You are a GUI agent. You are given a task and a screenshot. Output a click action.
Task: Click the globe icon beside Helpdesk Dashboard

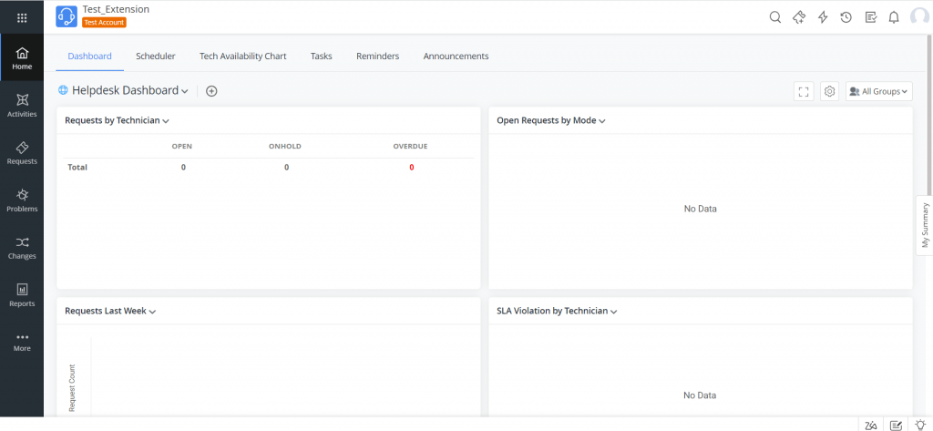pos(63,90)
